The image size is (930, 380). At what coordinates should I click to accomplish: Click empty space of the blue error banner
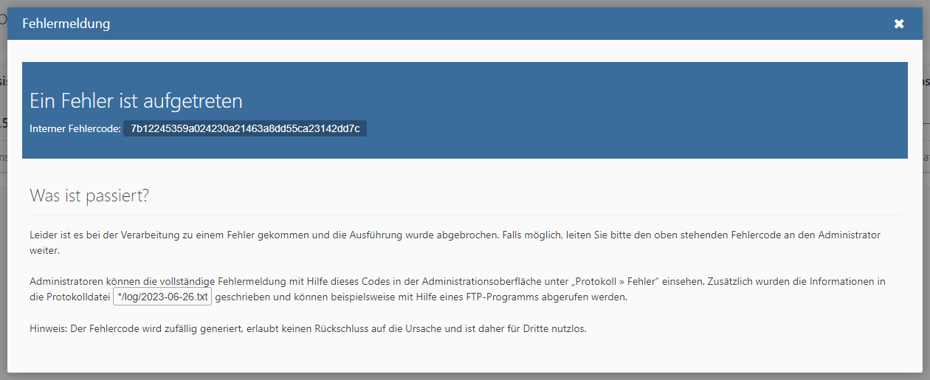click(627, 111)
